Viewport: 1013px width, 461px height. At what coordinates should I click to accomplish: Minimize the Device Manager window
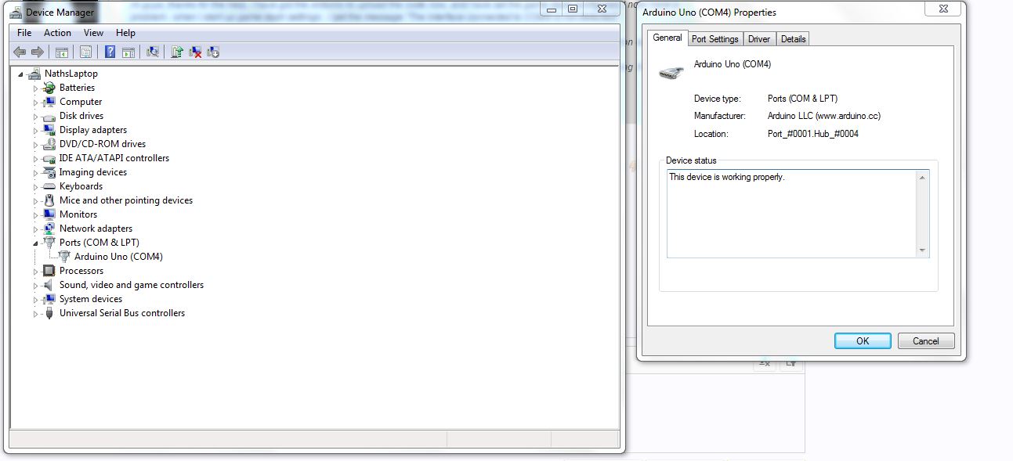(551, 9)
